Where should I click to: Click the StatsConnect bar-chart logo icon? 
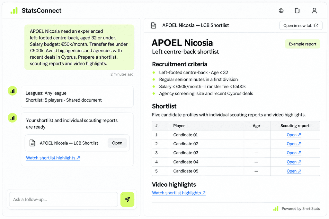pos(14,11)
